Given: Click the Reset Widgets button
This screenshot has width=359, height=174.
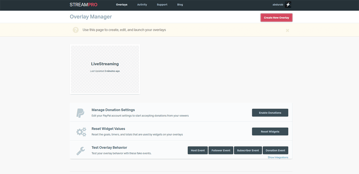Looking at the screenshot, I should coord(270,132).
